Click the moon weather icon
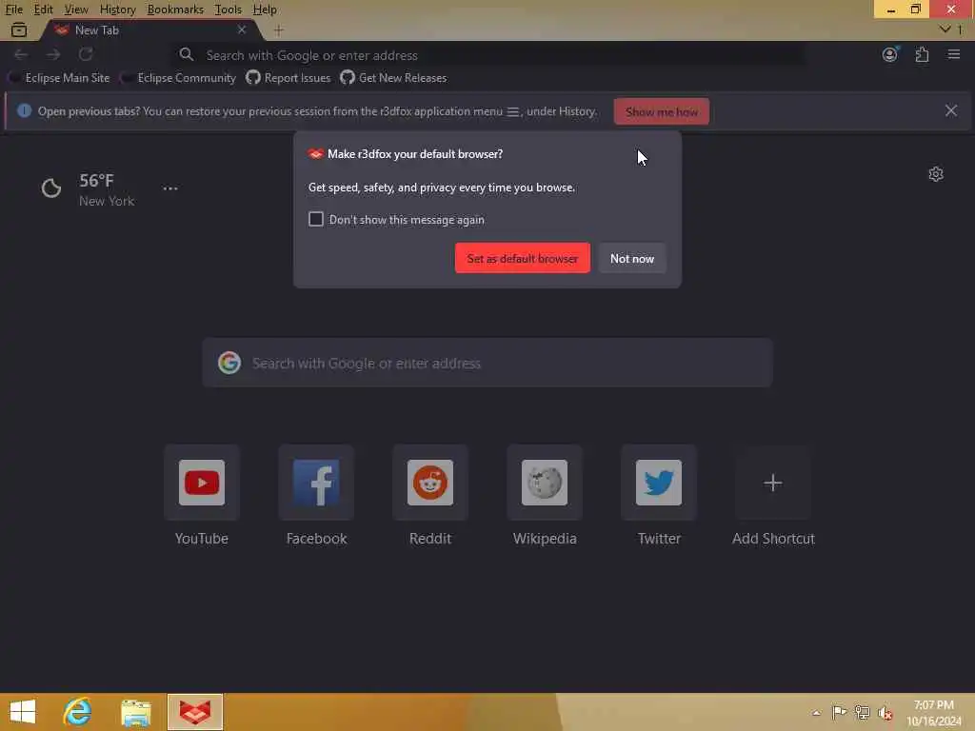The image size is (975, 731). pyautogui.click(x=51, y=188)
